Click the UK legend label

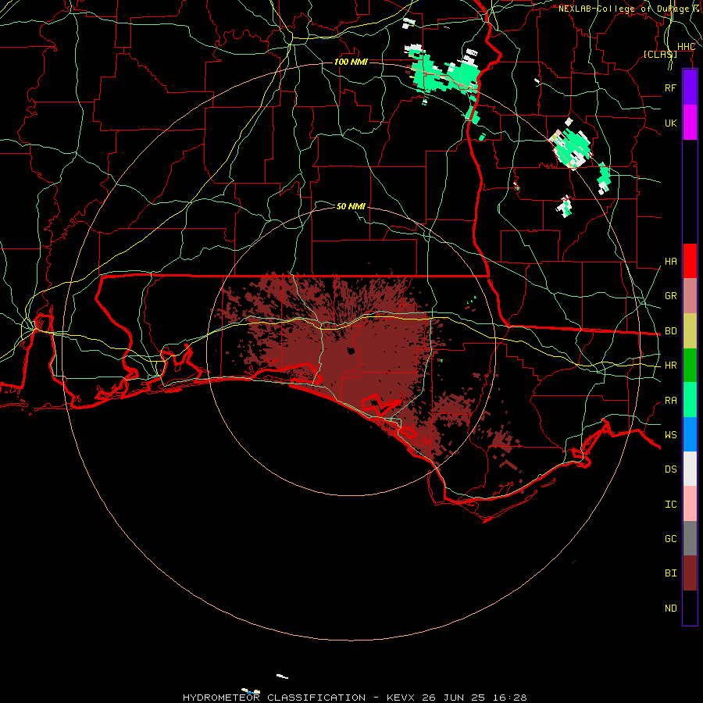pyautogui.click(x=670, y=123)
